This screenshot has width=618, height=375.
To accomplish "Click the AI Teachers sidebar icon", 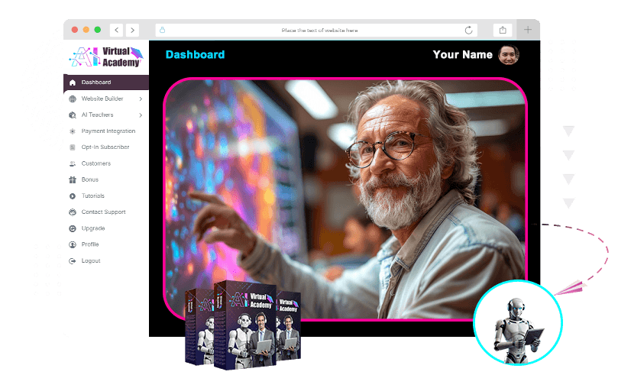I will pos(73,115).
